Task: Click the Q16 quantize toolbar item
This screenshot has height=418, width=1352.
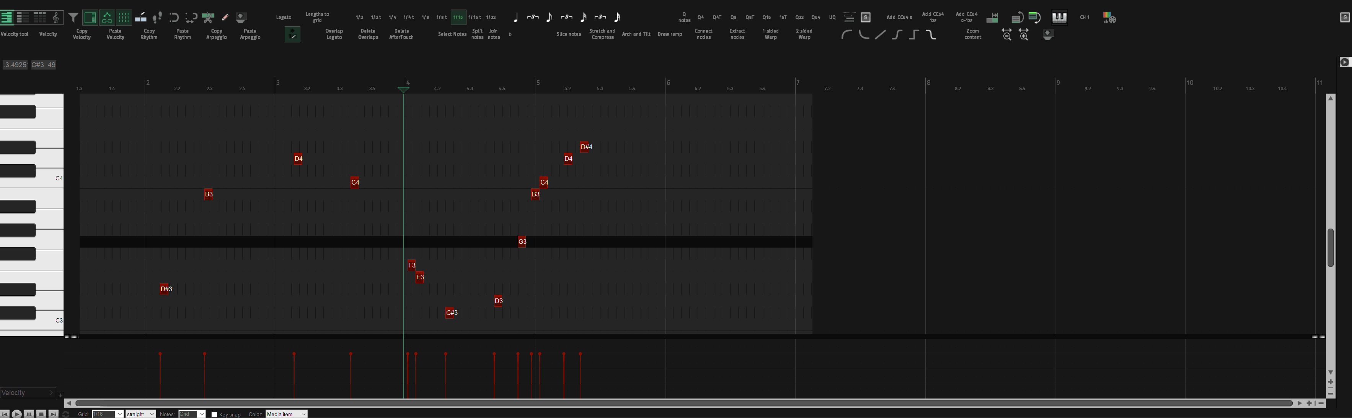Action: 766,17
